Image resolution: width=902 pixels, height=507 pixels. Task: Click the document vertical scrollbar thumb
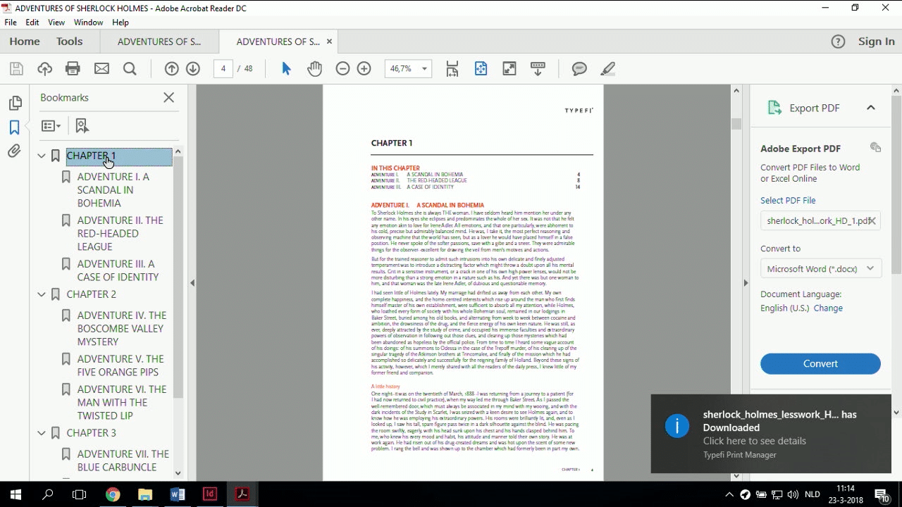pos(736,124)
